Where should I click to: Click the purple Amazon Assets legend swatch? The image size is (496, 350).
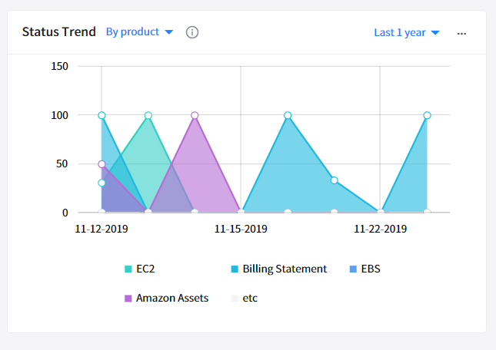[128, 299]
